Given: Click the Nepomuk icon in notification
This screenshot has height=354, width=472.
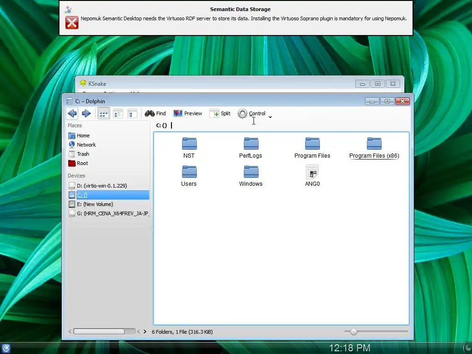Looking at the screenshot, I should (x=68, y=10).
